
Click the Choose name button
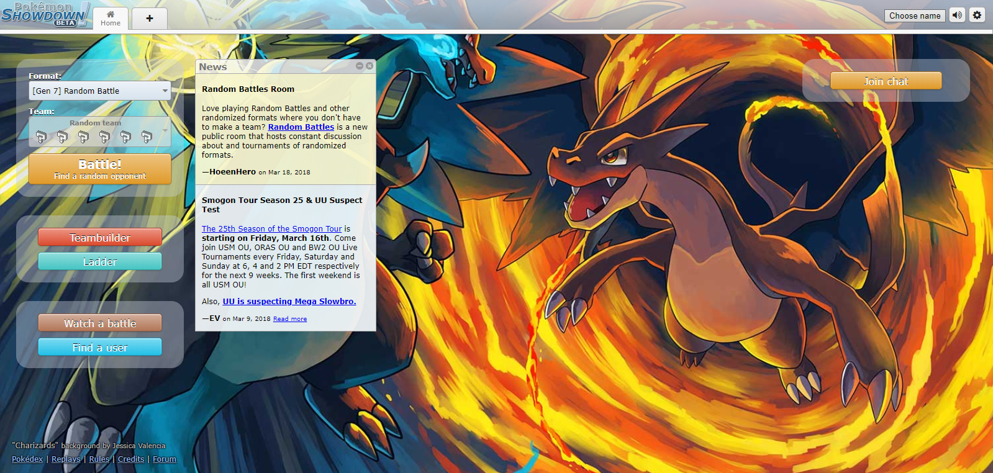(x=914, y=16)
